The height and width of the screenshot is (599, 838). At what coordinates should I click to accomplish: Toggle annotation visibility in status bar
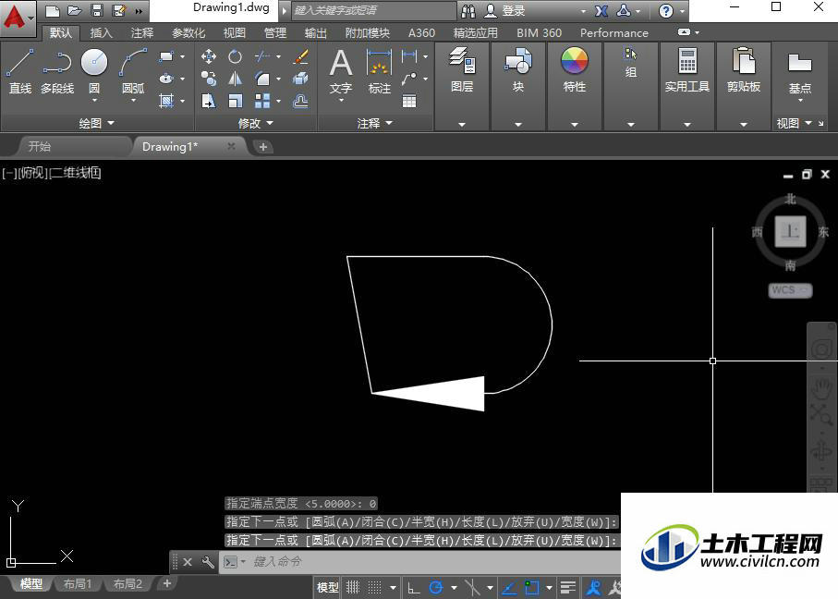point(593,587)
